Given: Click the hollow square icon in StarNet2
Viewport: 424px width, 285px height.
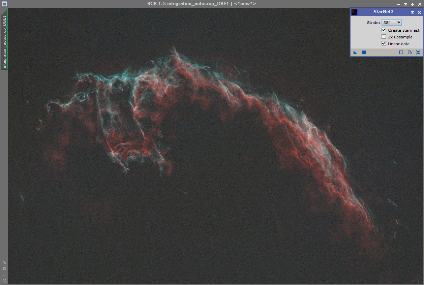Looking at the screenshot, I should pos(401,53).
